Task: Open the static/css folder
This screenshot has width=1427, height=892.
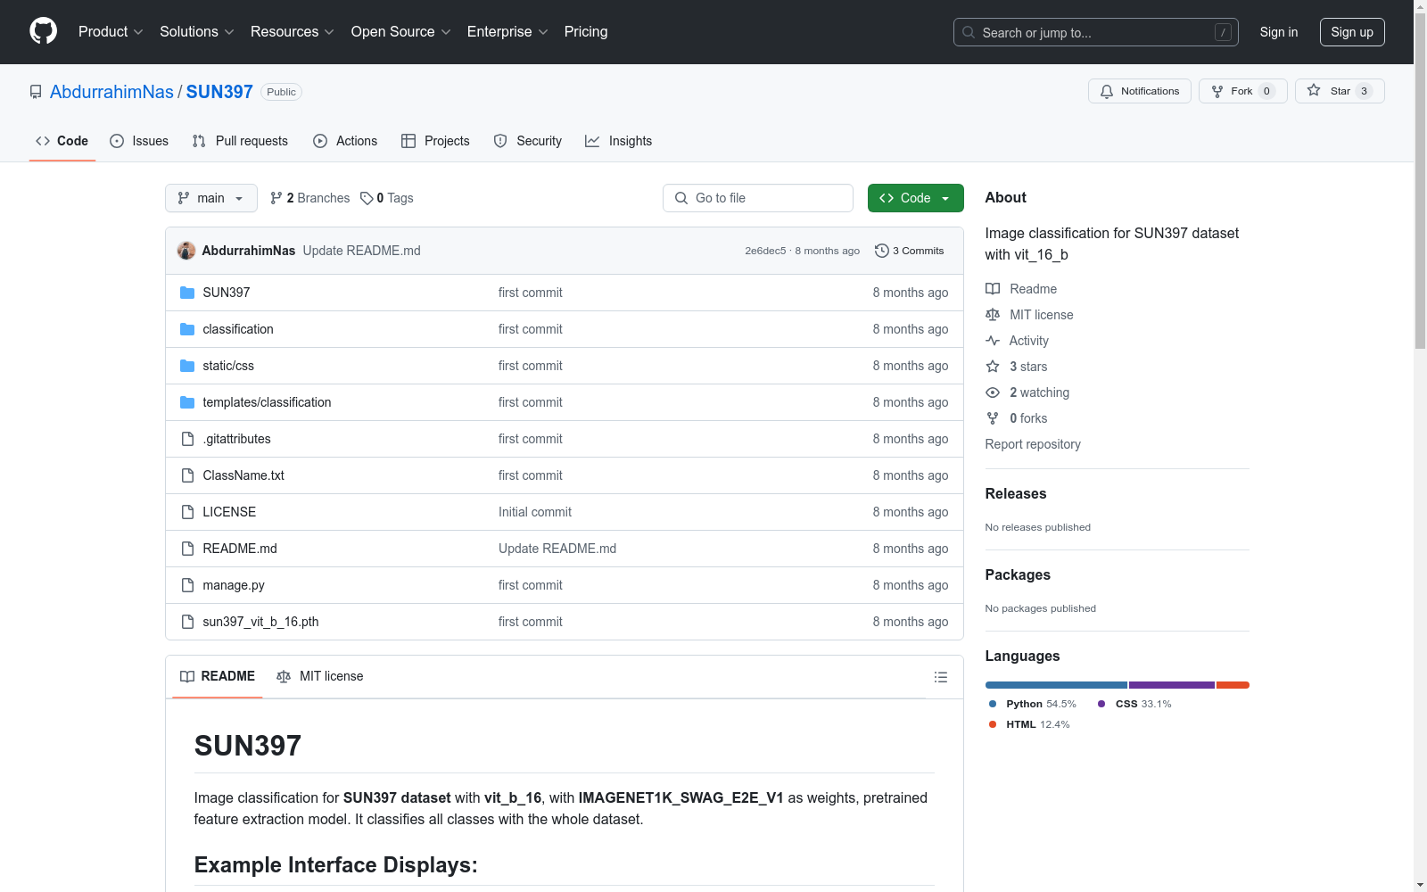Action: tap(228, 366)
